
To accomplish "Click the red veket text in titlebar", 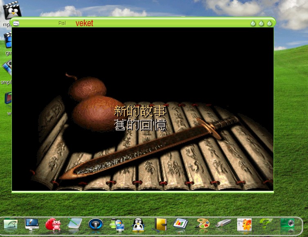I will [84, 23].
